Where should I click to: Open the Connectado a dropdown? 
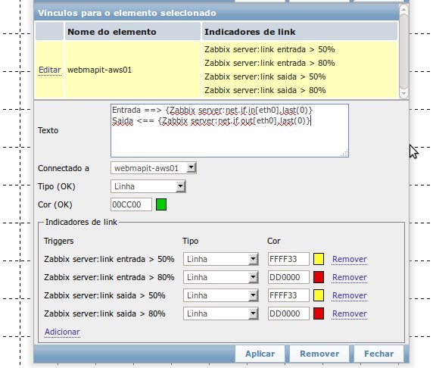(x=154, y=168)
